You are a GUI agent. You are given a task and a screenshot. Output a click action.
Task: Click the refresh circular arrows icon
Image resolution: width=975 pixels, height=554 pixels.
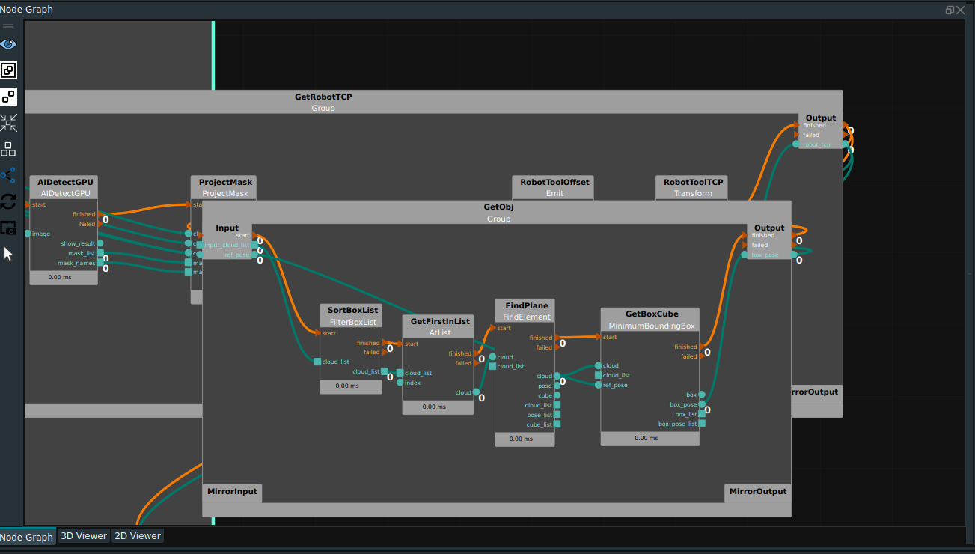coord(8,201)
